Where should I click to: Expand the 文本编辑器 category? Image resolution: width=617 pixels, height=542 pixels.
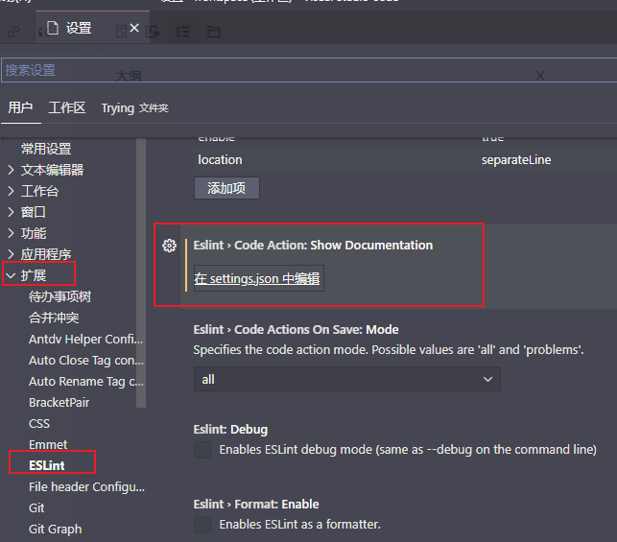[x=11, y=170]
